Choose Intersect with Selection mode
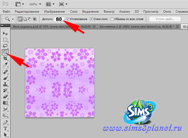This screenshot has width=188, height=138. click(35, 19)
